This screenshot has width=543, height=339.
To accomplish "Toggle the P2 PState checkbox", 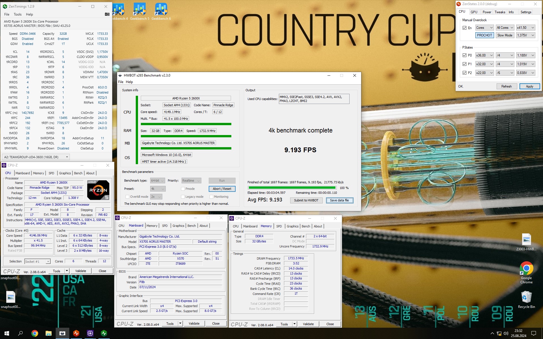I will coord(464,73).
